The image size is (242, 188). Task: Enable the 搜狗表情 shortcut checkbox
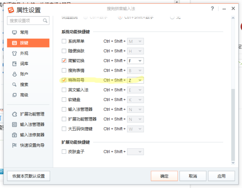(x=64, y=70)
